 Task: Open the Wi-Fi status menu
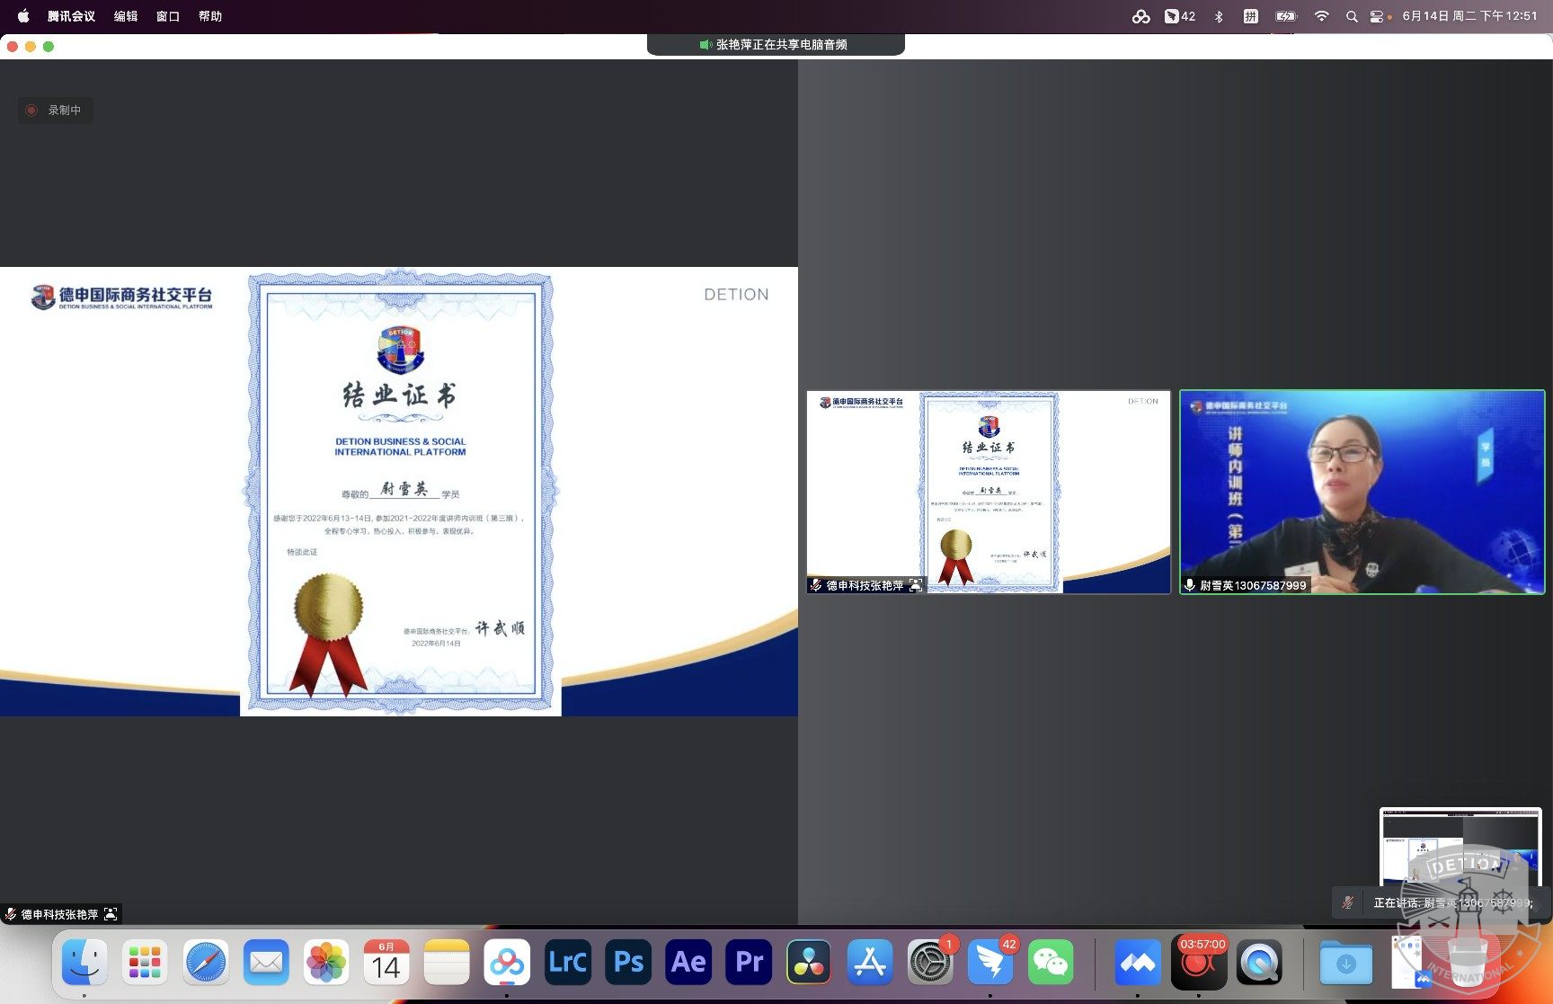(x=1321, y=16)
